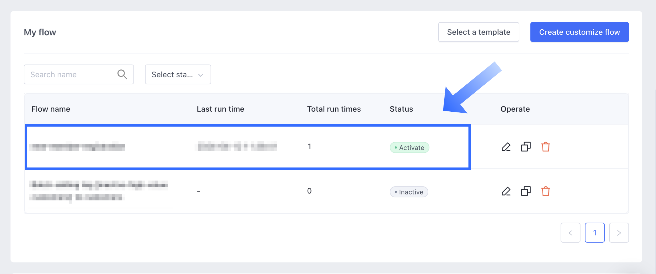Click the Inactive status badge
The width and height of the screenshot is (656, 274).
[x=409, y=192]
